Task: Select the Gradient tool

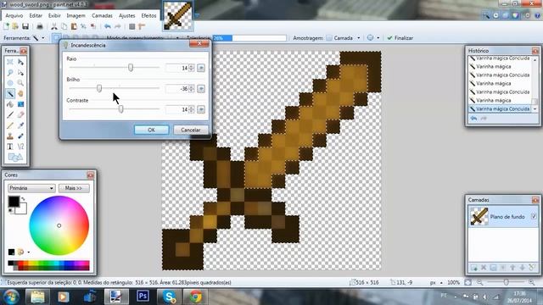Action: point(20,104)
